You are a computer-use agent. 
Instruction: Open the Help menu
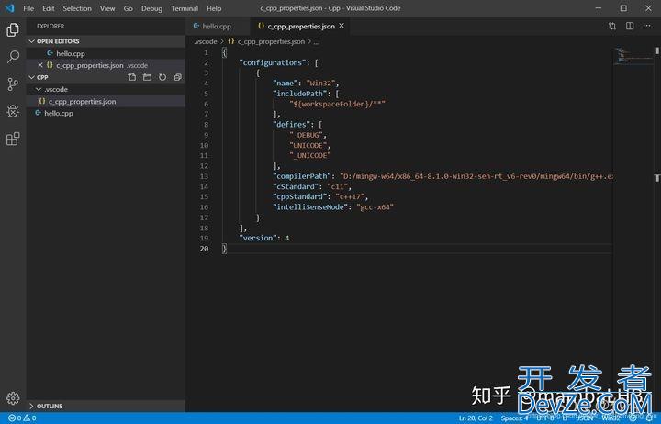[x=214, y=8]
